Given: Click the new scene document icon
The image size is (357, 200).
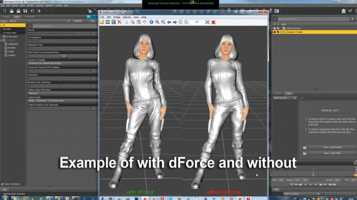Looking at the screenshot, I should click(x=4, y=11).
